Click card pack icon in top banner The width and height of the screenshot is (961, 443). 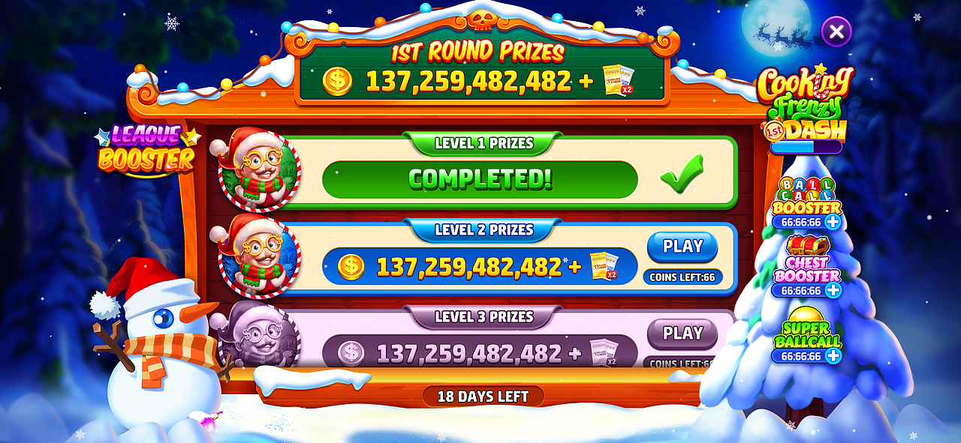pos(619,80)
